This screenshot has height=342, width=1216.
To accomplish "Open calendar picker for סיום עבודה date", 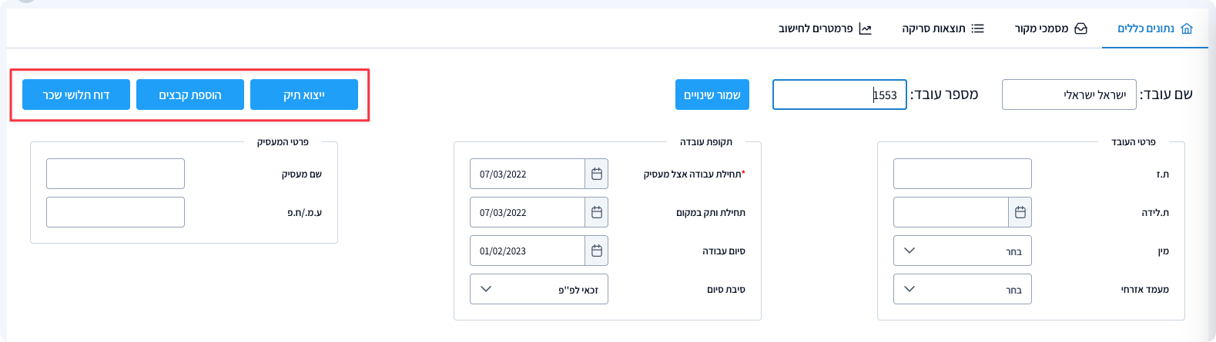I will pyautogui.click(x=596, y=251).
